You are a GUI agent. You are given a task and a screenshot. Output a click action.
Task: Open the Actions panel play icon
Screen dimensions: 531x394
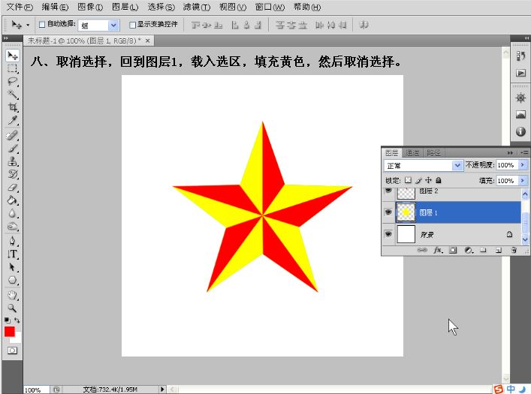pyautogui.click(x=520, y=73)
